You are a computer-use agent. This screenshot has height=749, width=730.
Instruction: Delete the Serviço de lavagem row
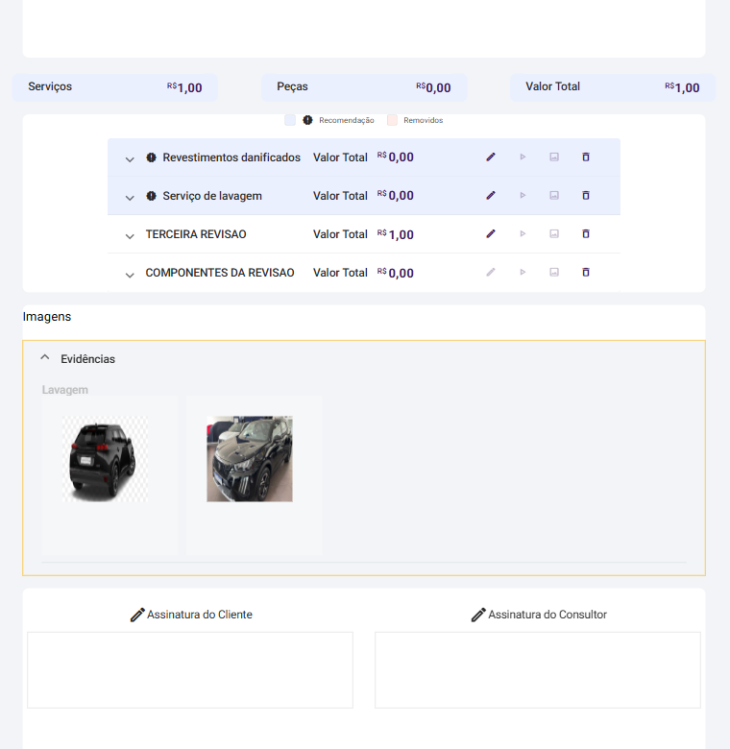coord(586,195)
